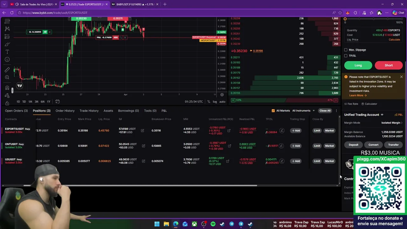Dismiss the Innovation Zone notice

[401, 77]
